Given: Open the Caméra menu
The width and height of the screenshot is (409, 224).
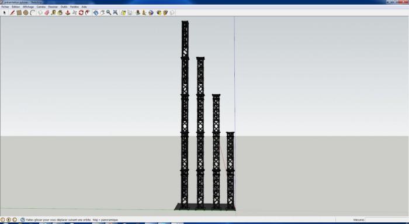Looking at the screenshot, I should [x=41, y=7].
